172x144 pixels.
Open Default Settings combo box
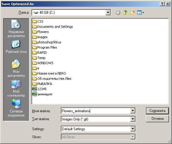pos(98,129)
